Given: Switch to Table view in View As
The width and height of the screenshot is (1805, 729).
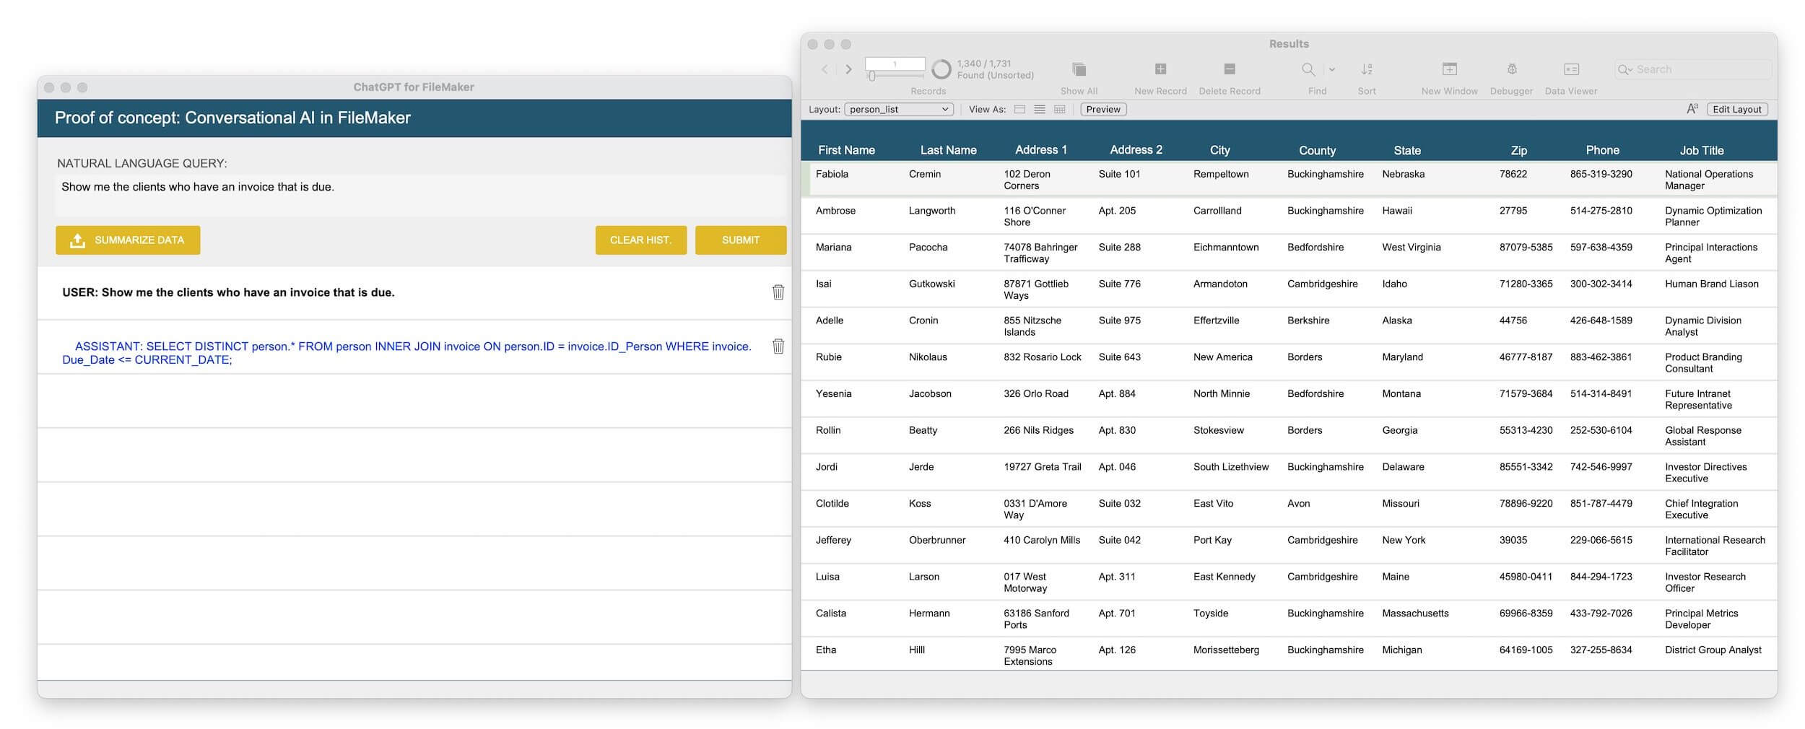Looking at the screenshot, I should [x=1059, y=110].
